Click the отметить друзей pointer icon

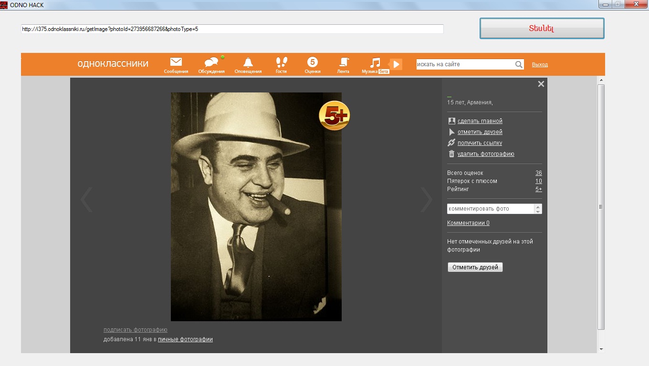click(x=451, y=132)
